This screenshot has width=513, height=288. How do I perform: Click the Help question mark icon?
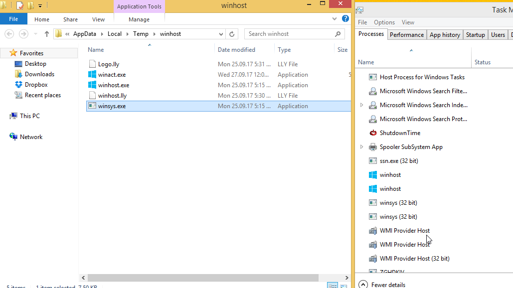(345, 19)
